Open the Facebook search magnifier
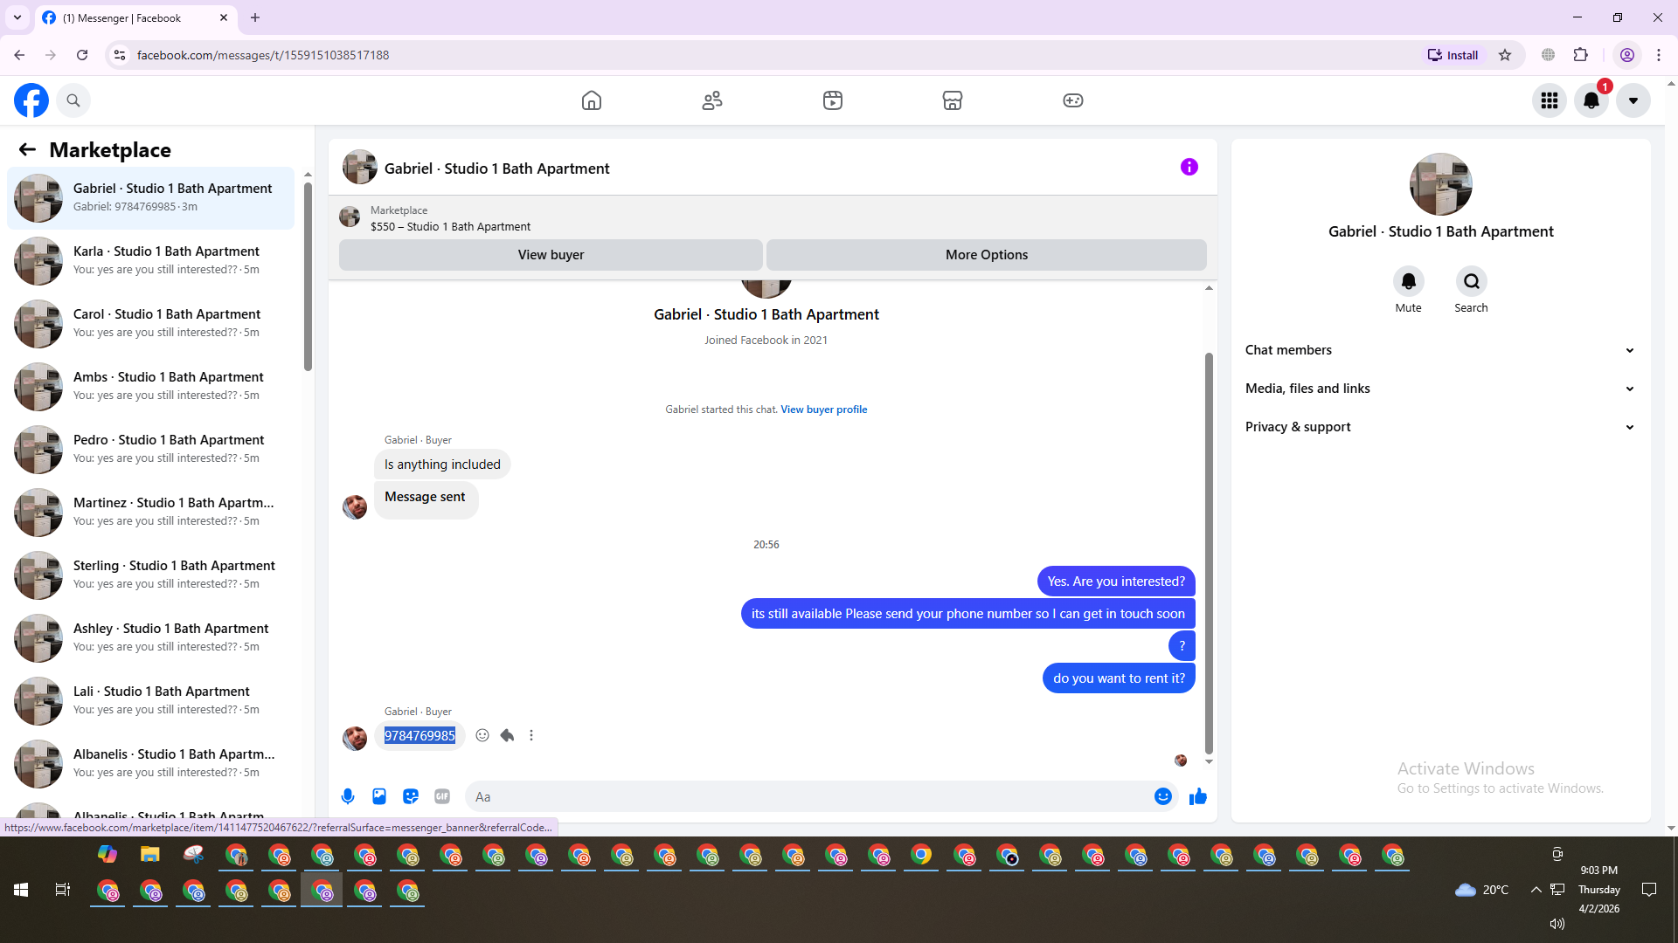This screenshot has width=1678, height=943. click(x=73, y=100)
